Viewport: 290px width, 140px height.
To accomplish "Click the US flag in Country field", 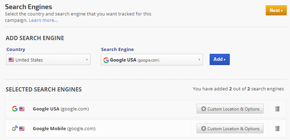I will pyautogui.click(x=11, y=60).
